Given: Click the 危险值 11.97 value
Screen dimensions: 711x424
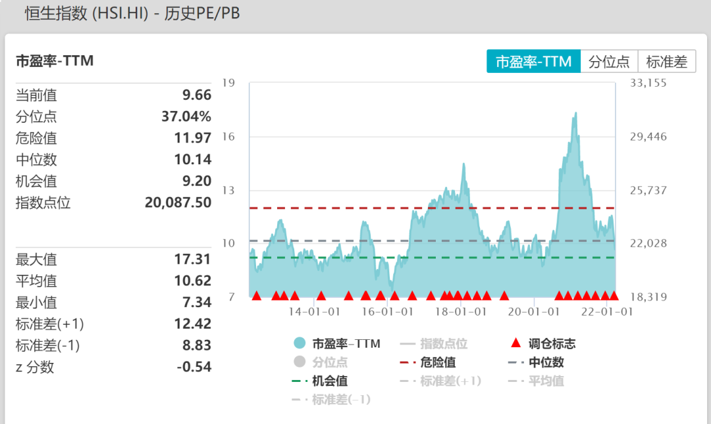Looking at the screenshot, I should pos(193,137).
